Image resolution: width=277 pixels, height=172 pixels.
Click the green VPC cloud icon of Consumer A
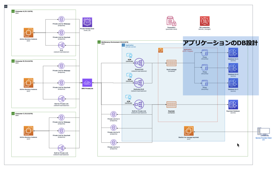(x=13, y=11)
